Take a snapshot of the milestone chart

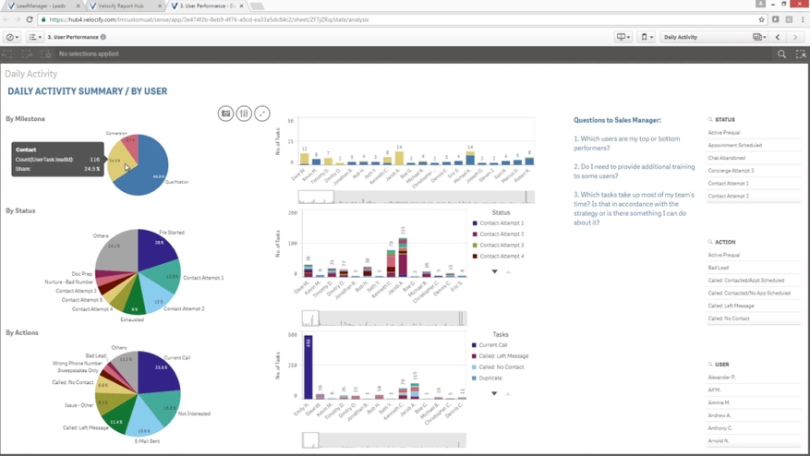click(225, 114)
